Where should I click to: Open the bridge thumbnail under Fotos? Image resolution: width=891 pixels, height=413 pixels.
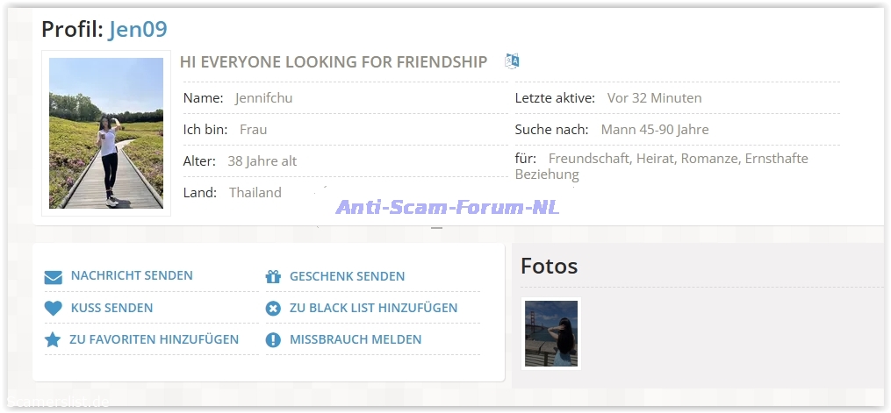pos(550,333)
